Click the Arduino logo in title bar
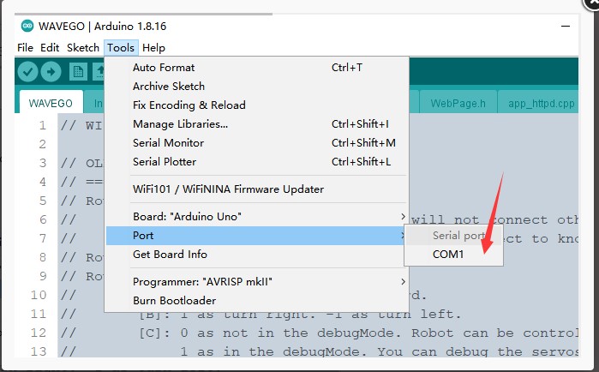Viewport: 599px width, 372px height. tap(27, 26)
